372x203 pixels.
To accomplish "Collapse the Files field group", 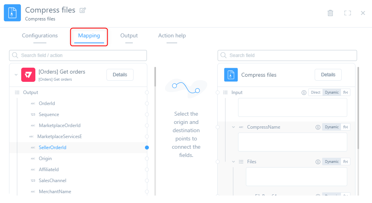I will click(x=233, y=162).
